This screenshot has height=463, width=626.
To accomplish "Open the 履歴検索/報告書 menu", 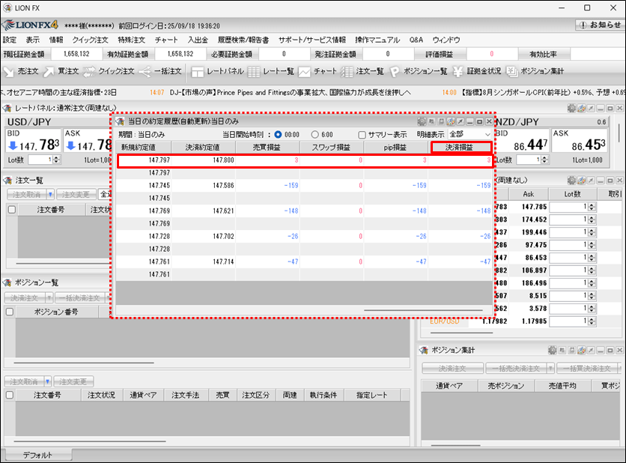I will pyautogui.click(x=243, y=40).
